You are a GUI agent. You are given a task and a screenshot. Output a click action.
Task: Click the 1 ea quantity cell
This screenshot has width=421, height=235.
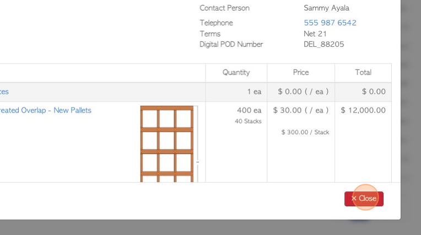[254, 92]
